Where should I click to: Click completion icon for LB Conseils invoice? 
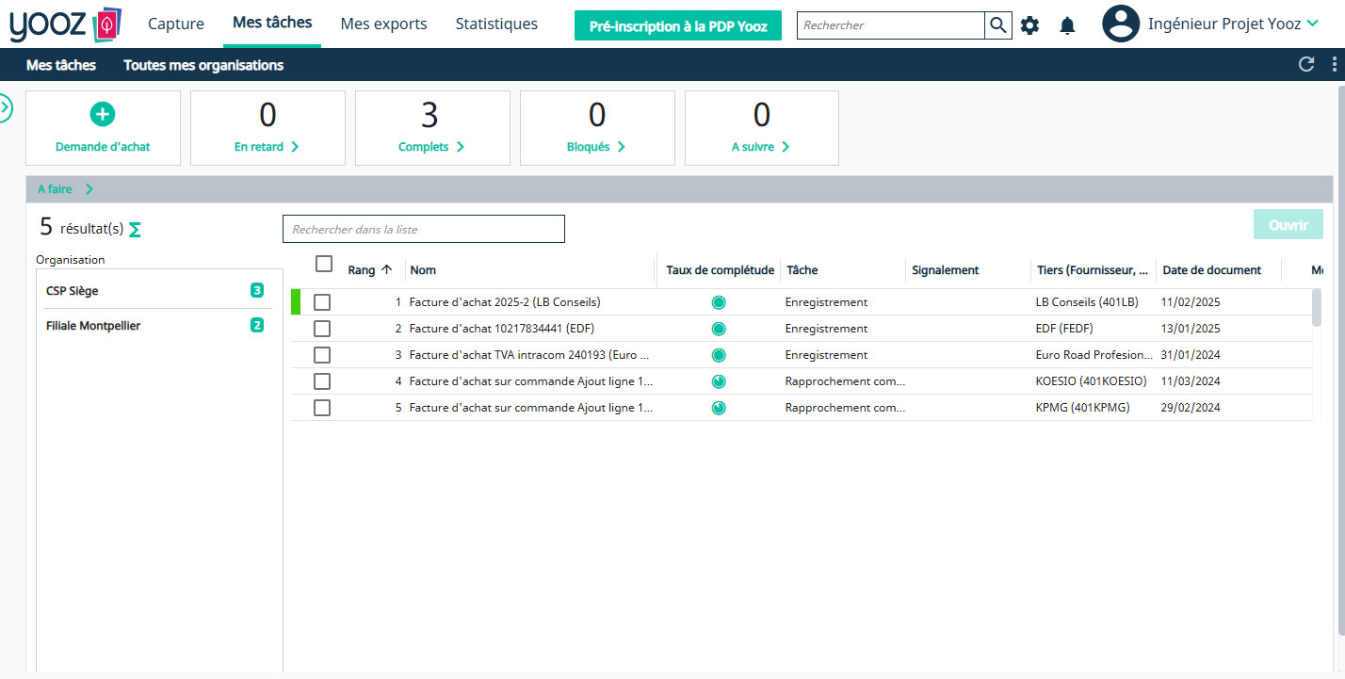(x=719, y=302)
